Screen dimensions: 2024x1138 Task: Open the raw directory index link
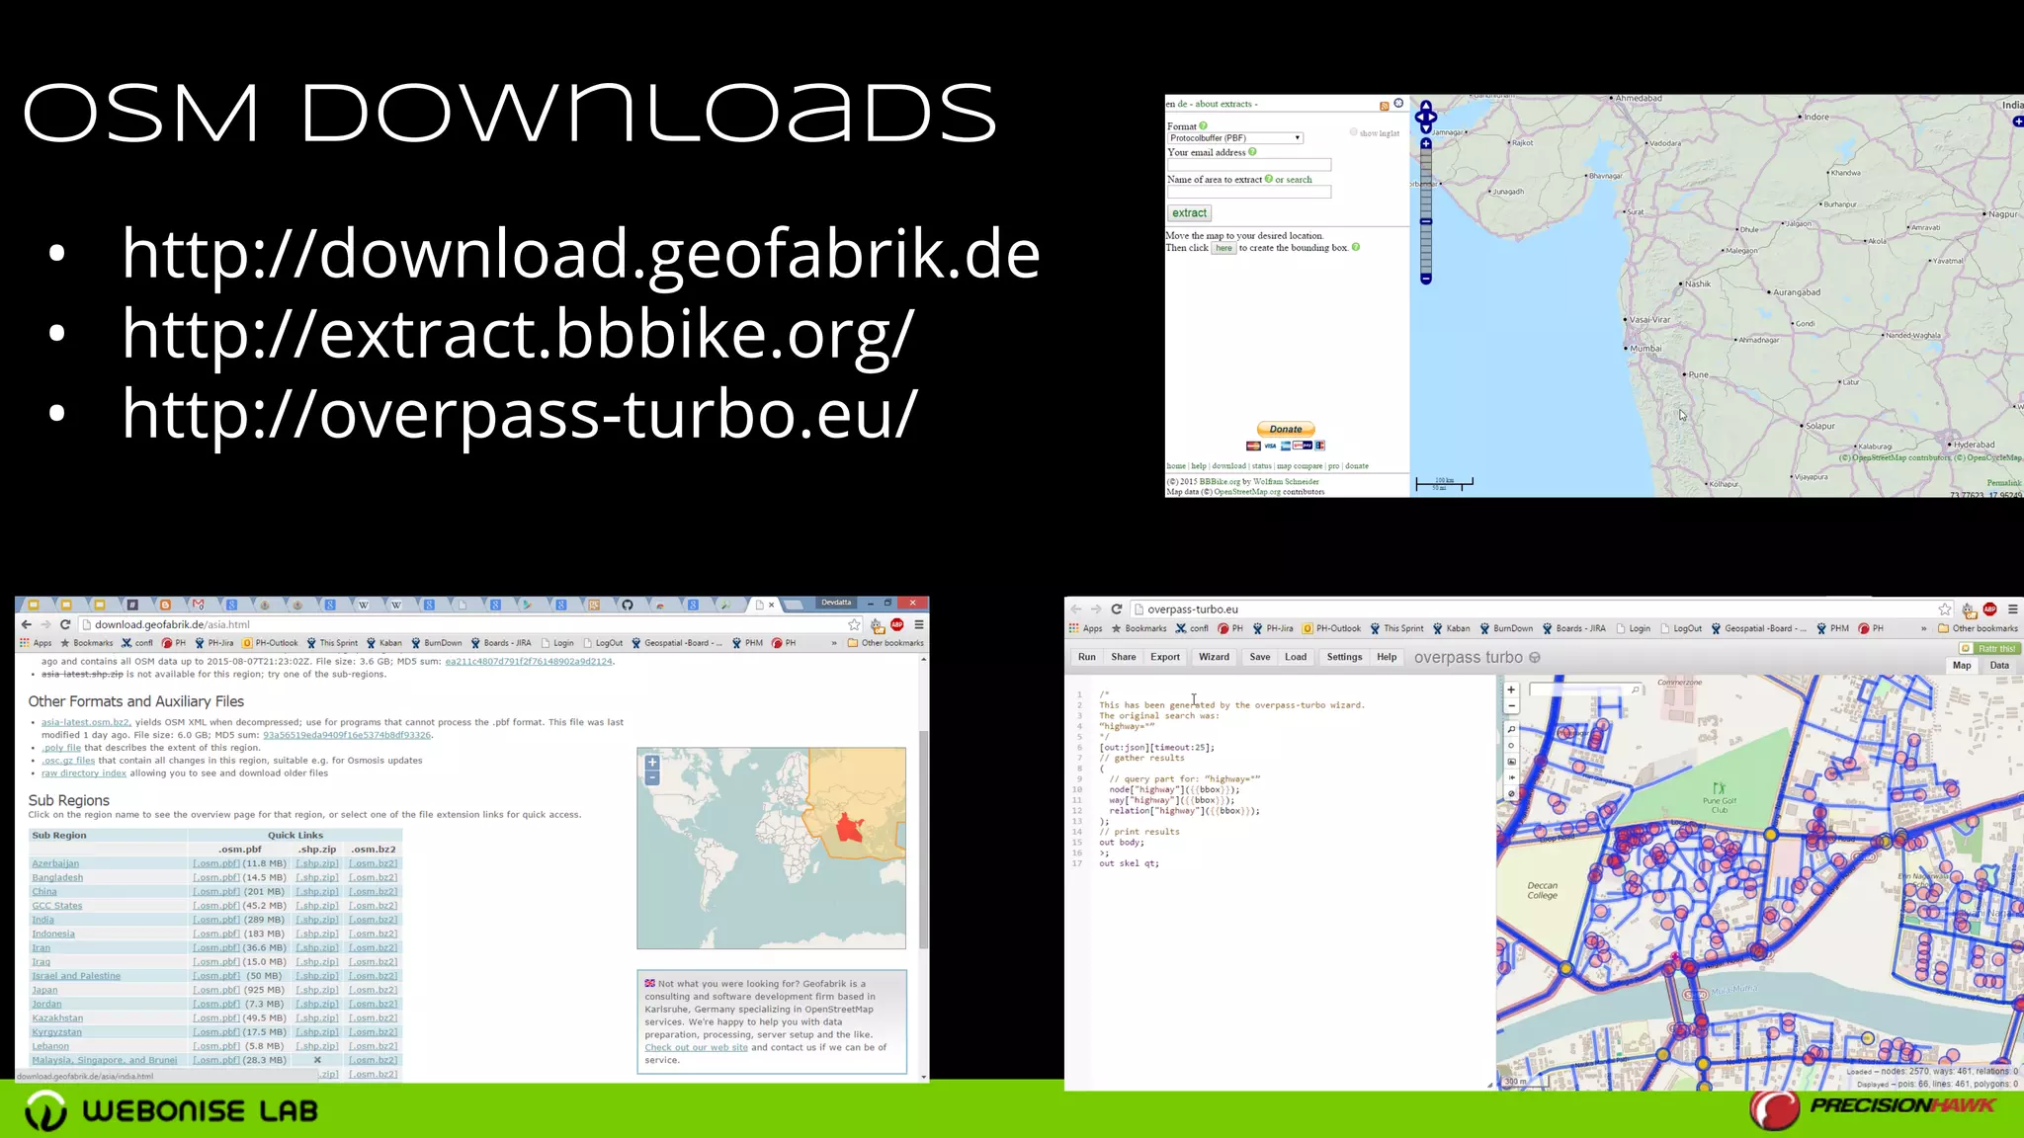pos(84,773)
